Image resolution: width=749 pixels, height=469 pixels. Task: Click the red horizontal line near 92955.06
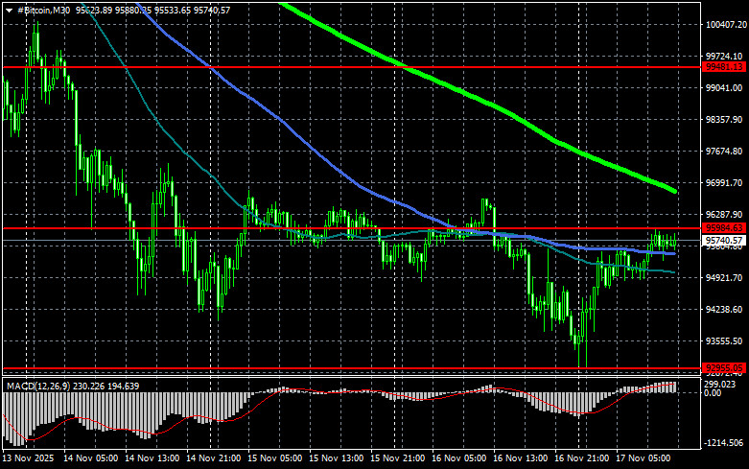point(288,367)
